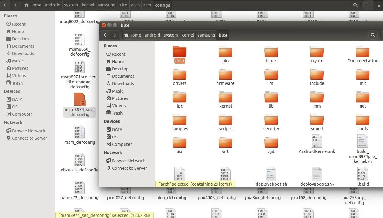Click kernel breadcrumb in klte window path bar

pos(188,35)
